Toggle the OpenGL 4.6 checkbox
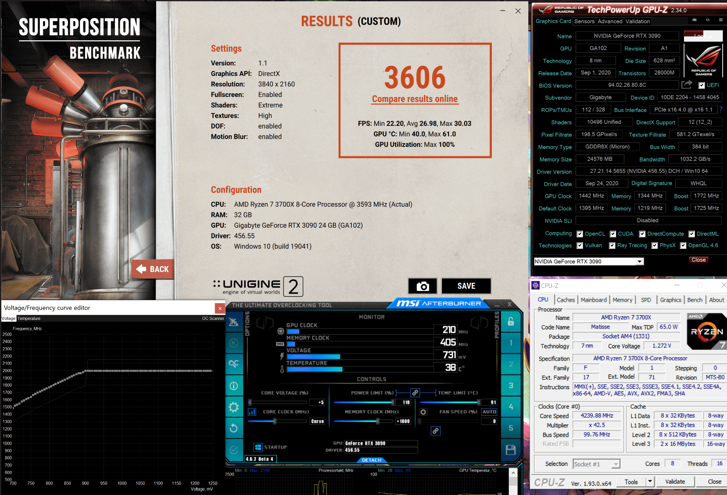Viewport: 727px width, 495px height. click(x=683, y=246)
